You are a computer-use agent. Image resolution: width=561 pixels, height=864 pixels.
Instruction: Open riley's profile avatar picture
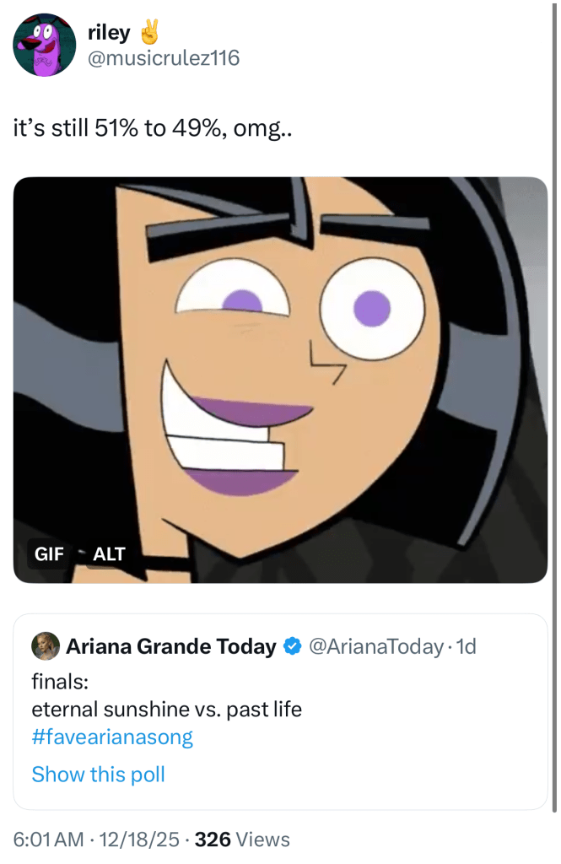45,45
